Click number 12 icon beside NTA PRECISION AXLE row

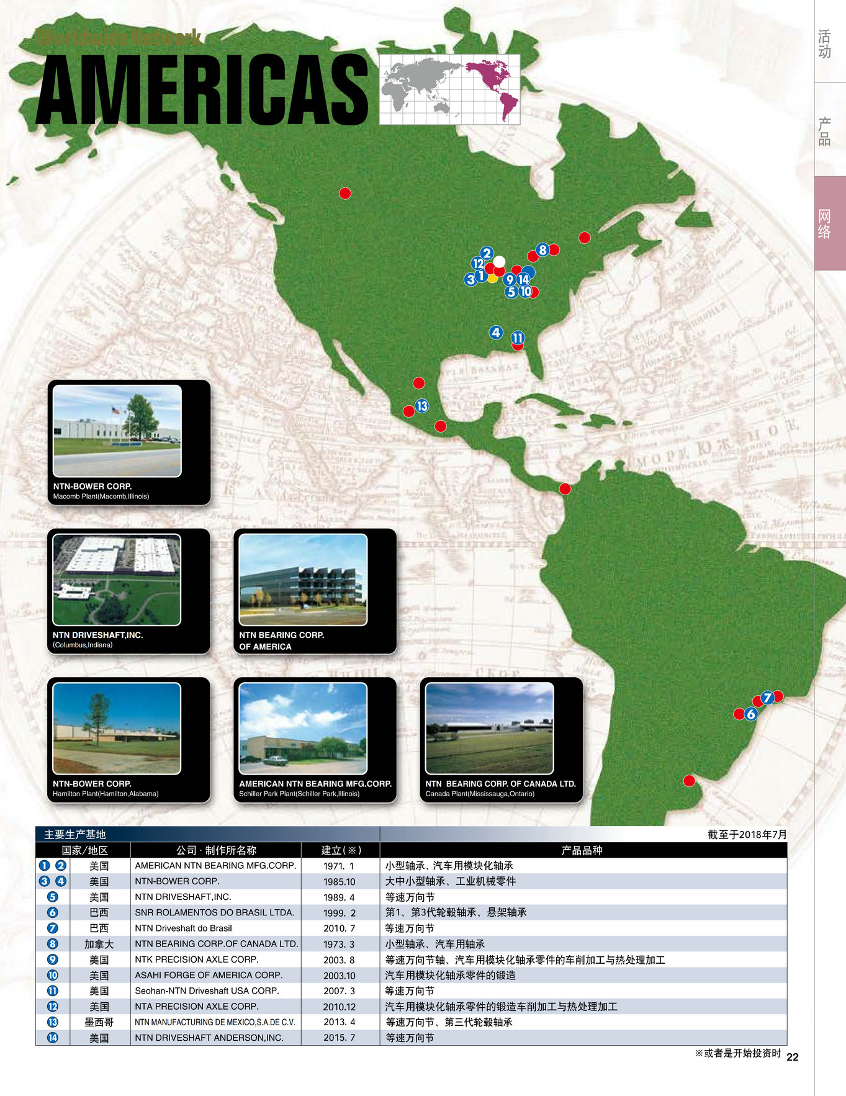coord(53,1007)
